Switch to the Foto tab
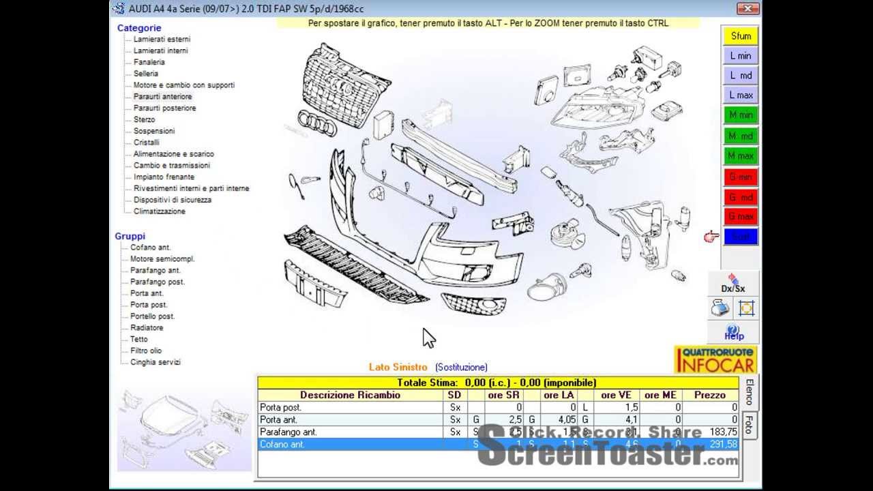Screen dimensions: 873x491 [x=750, y=425]
